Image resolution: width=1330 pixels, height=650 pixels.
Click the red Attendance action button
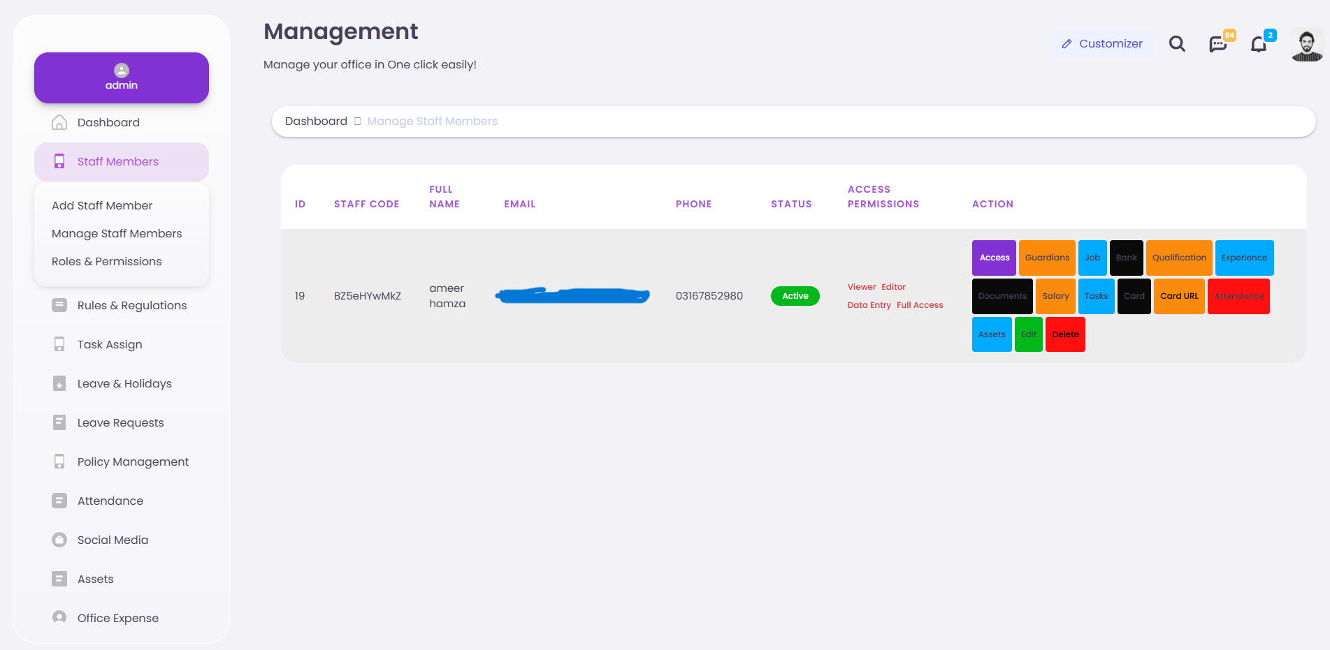[x=1238, y=296]
